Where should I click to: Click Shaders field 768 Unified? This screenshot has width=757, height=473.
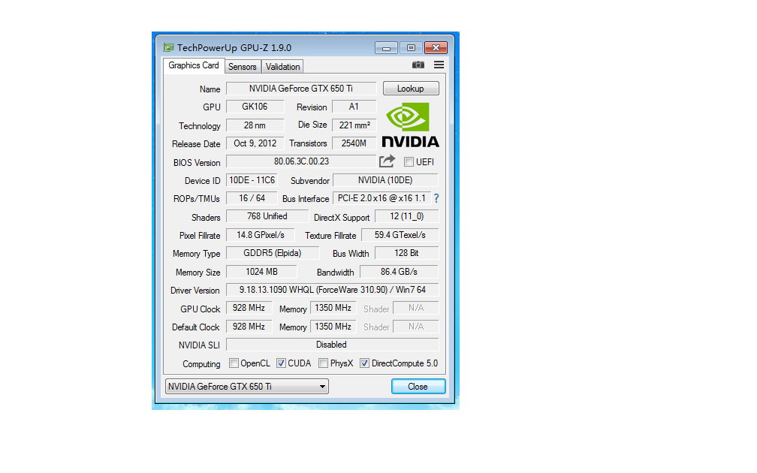point(267,216)
